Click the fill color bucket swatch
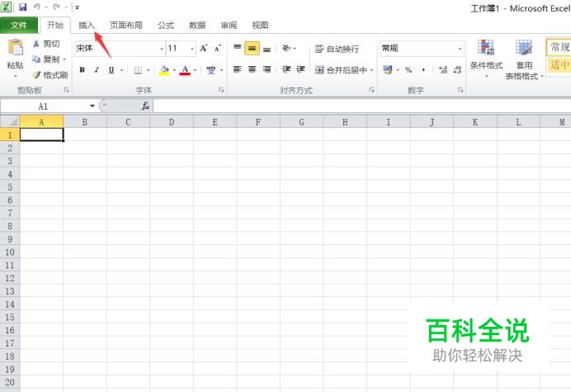Viewport: 571px width, 392px height. 164,70
